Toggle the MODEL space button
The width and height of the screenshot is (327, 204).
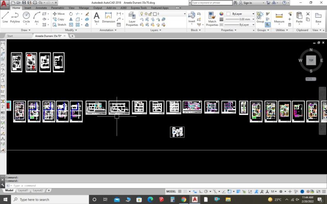[x=171, y=191]
